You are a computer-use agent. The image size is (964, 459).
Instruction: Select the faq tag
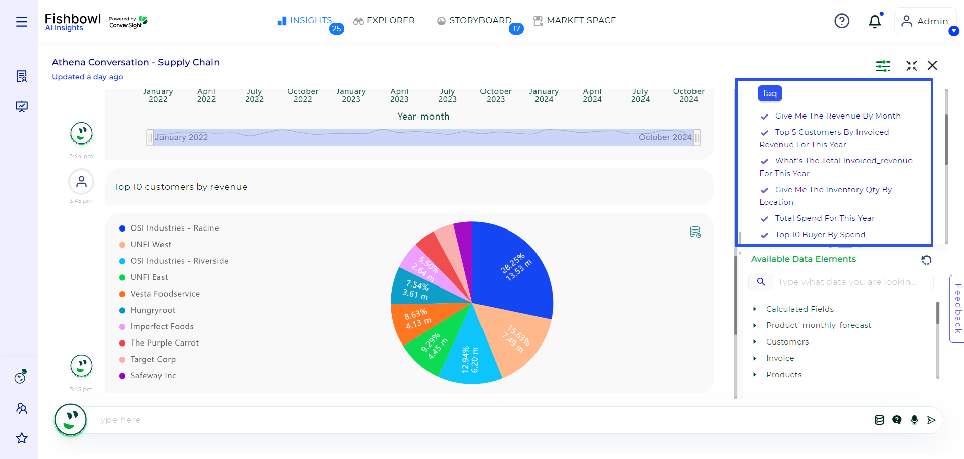click(770, 93)
